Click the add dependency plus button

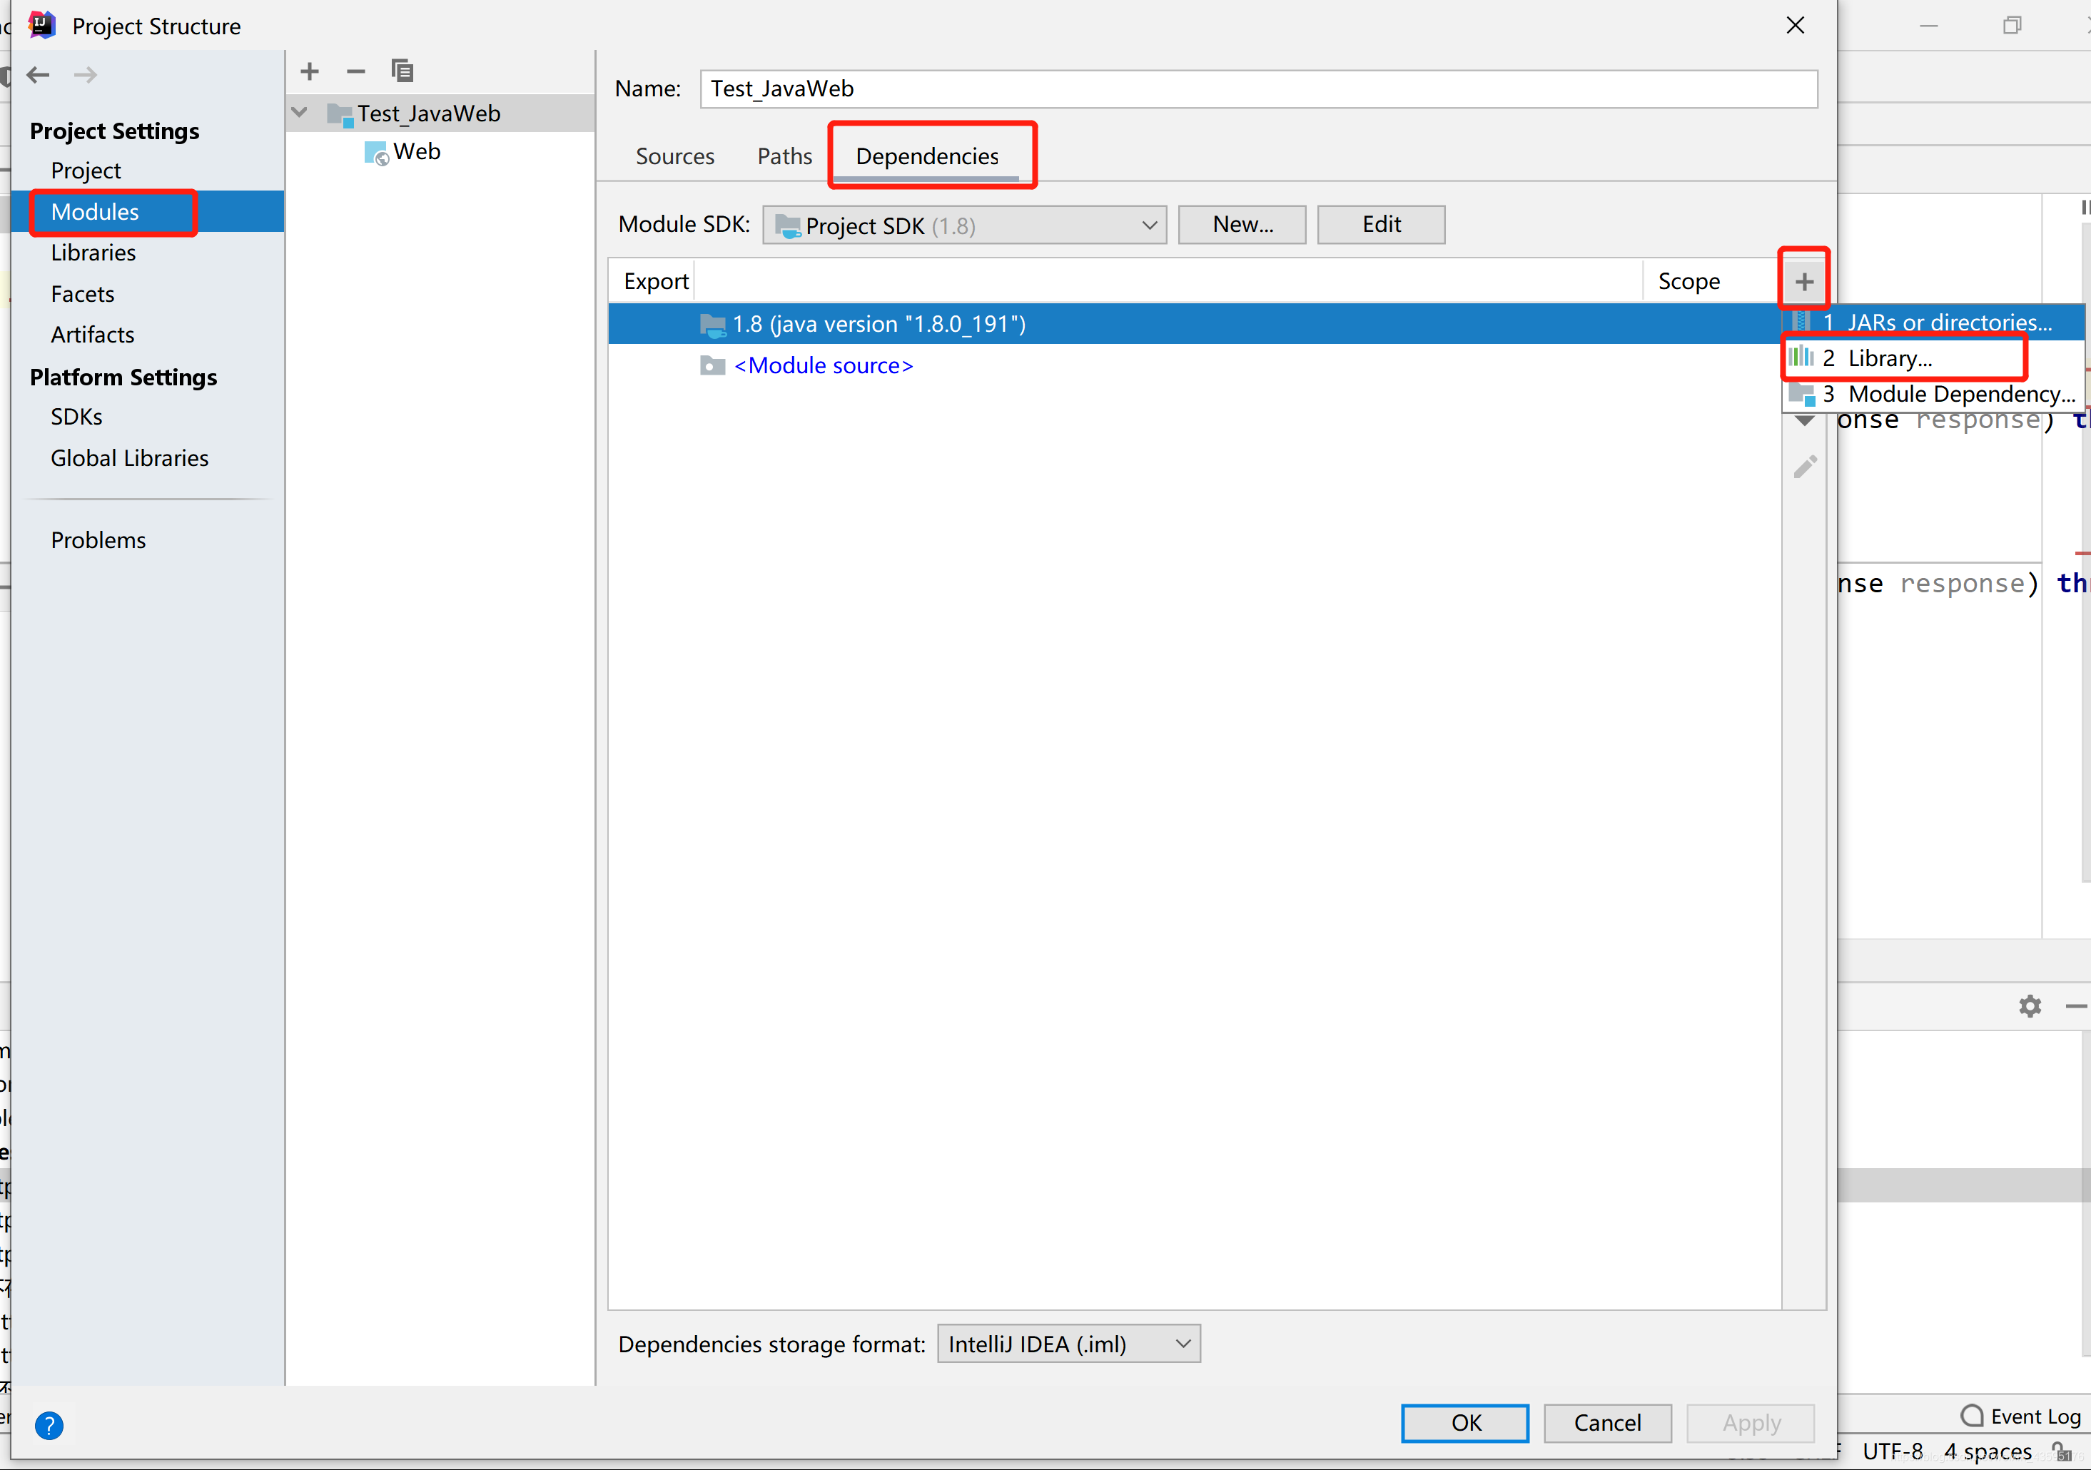coord(1804,281)
